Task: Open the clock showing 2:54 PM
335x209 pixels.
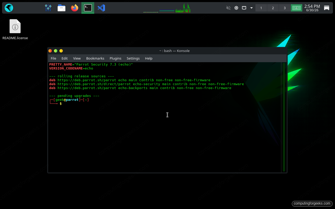Action: (312, 8)
